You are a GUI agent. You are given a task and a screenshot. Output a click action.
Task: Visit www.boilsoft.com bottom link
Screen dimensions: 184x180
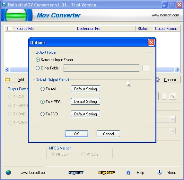[34, 173]
